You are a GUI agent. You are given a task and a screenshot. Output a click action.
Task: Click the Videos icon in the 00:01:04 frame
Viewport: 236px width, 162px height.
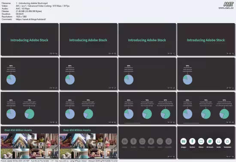tap(201, 141)
